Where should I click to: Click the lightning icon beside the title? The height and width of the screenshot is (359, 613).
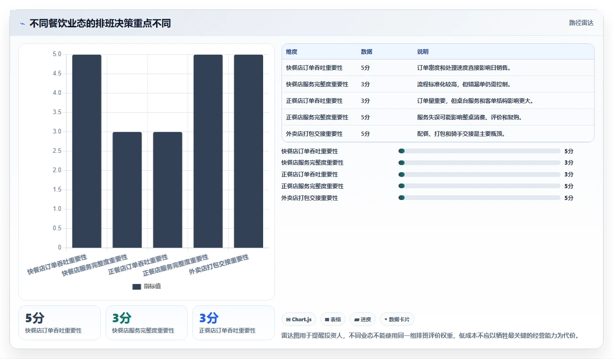point(22,24)
